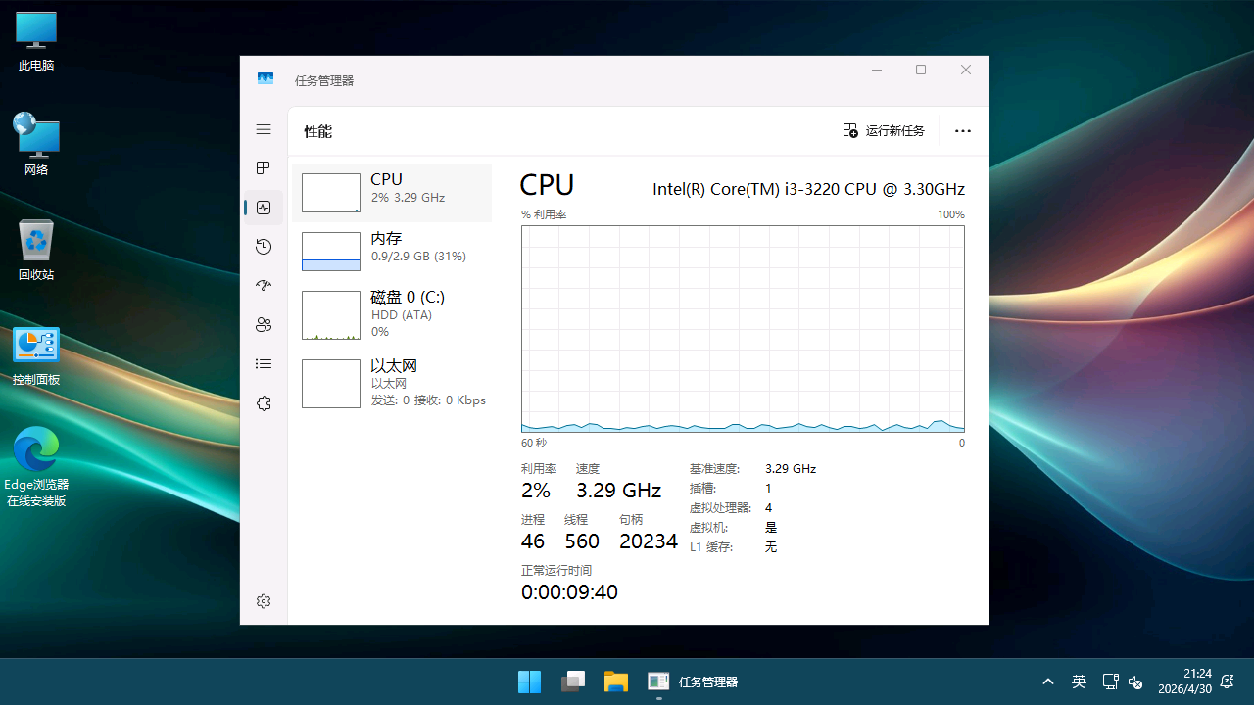Screen dimensions: 1254x705
Task: Click the processes count 46
Action: 533,541
